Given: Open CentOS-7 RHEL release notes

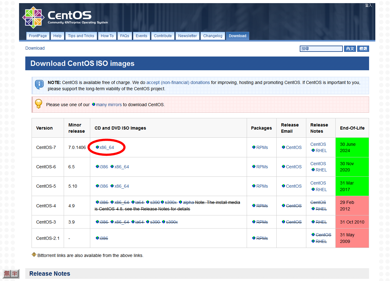Looking at the screenshot, I should pyautogui.click(x=321, y=150).
